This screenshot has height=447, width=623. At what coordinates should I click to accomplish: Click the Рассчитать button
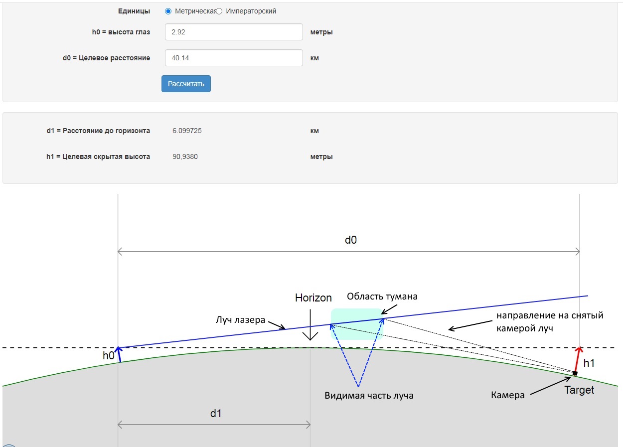186,84
